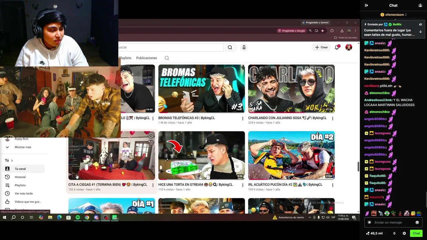Screen dimensions: 427x240
Task: Open Microsoft Edge from the taskbar
Action: click(x=59, y=218)
